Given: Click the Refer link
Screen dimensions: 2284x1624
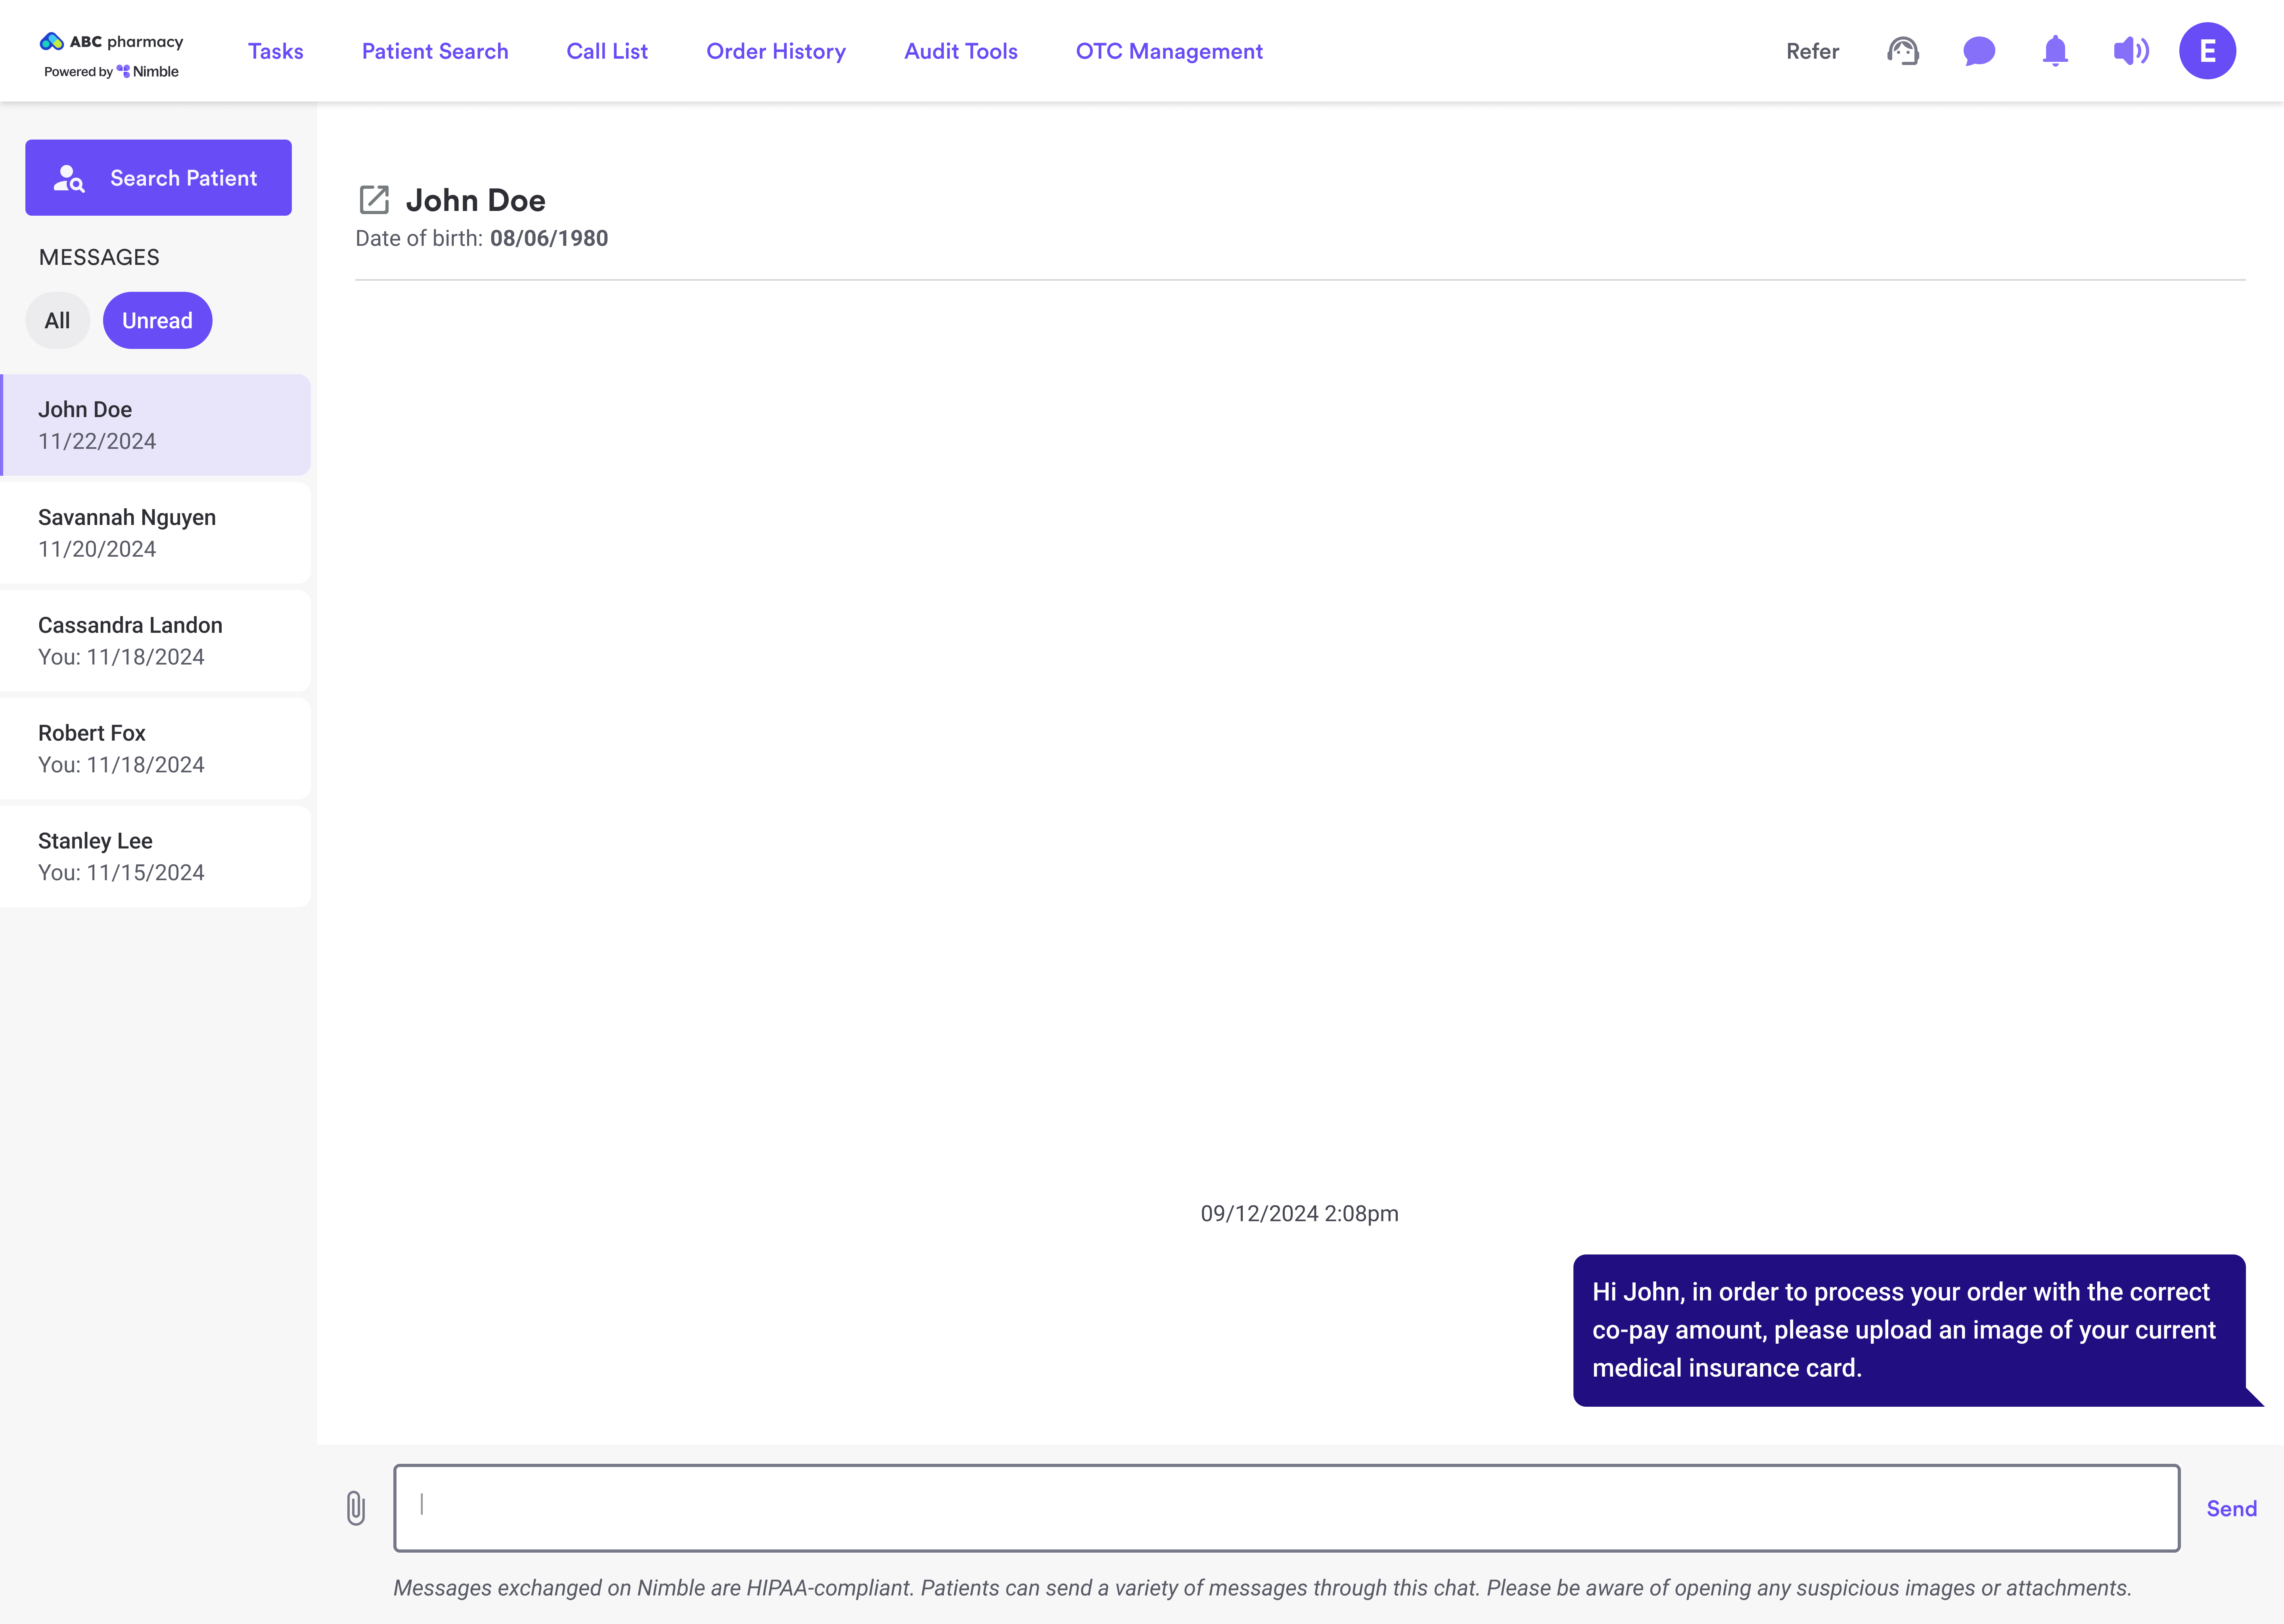Looking at the screenshot, I should [x=1812, y=51].
